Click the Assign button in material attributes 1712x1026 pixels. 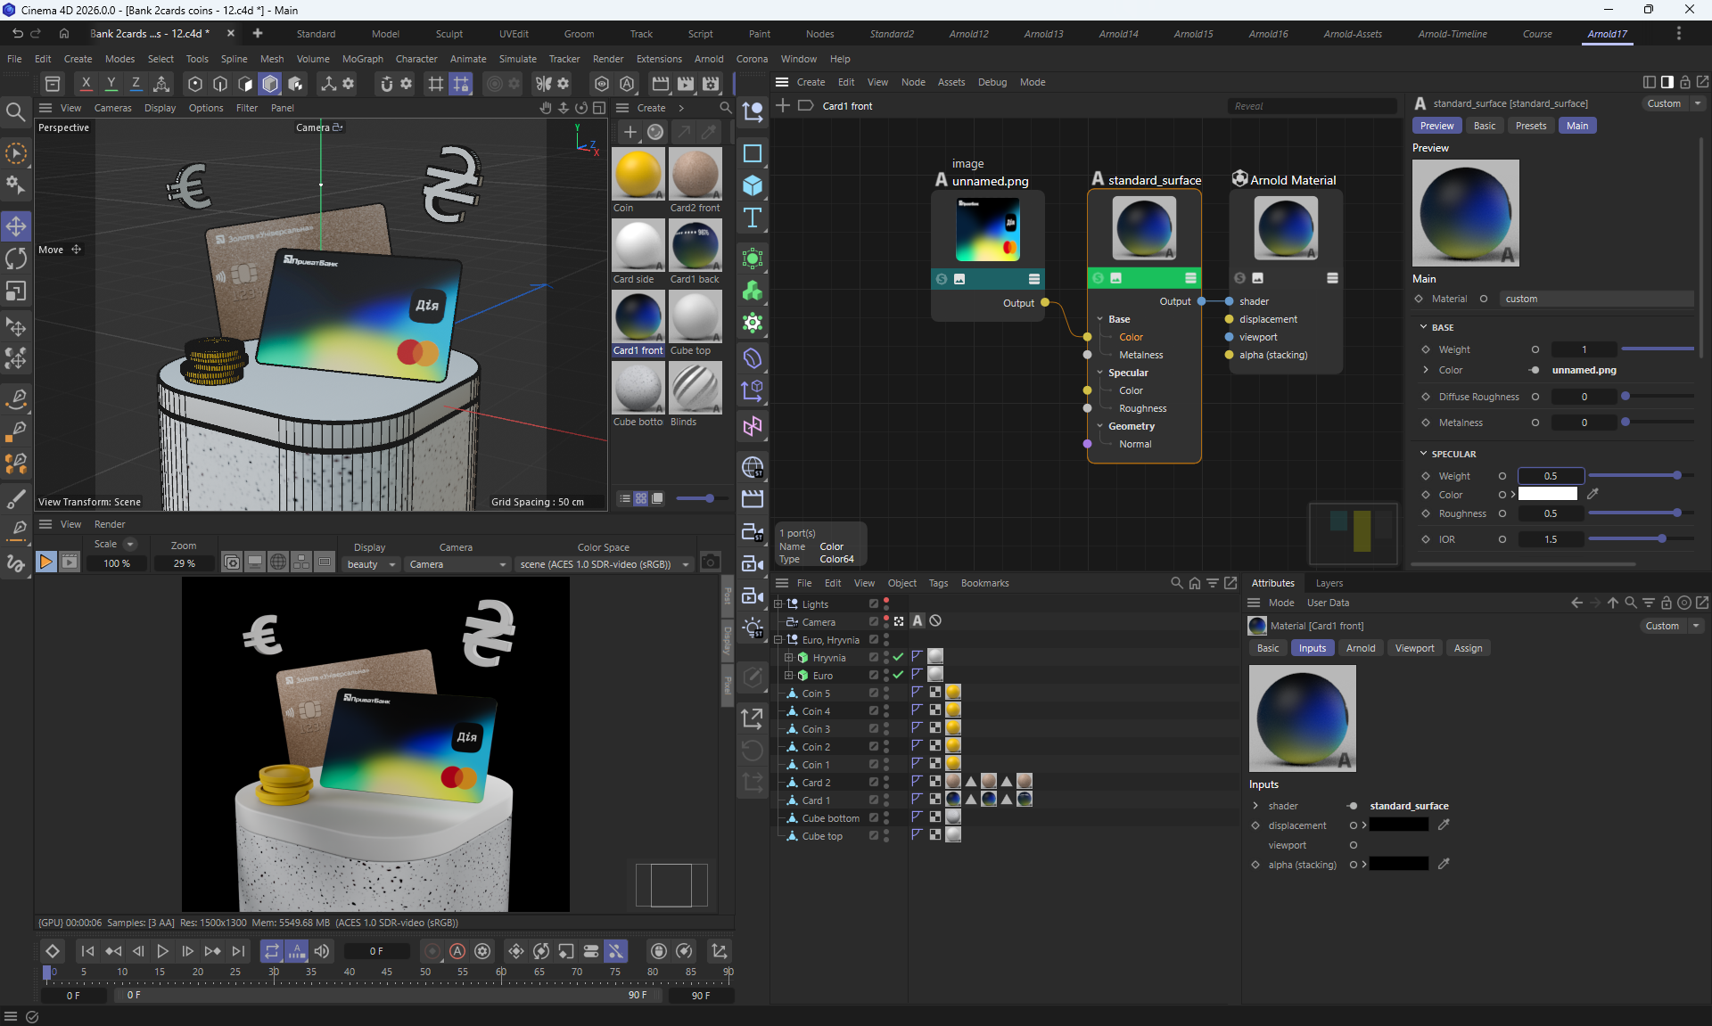[x=1468, y=648]
